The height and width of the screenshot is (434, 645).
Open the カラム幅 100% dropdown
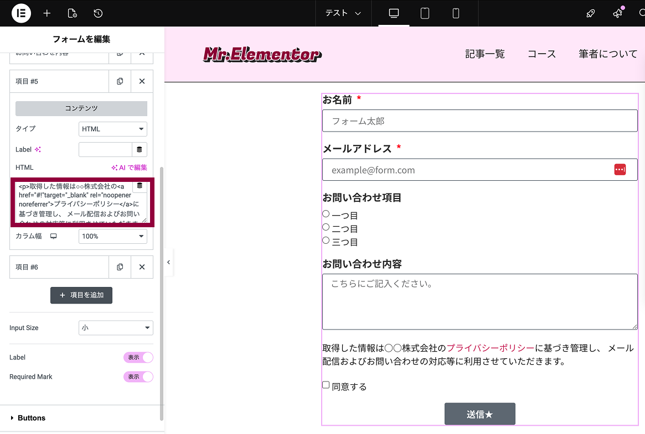point(112,236)
